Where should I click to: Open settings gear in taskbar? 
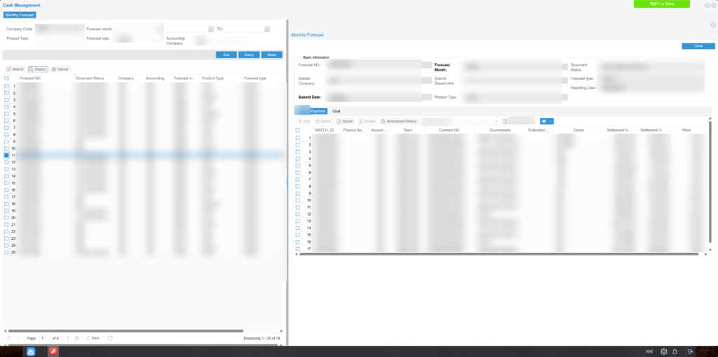(x=663, y=351)
